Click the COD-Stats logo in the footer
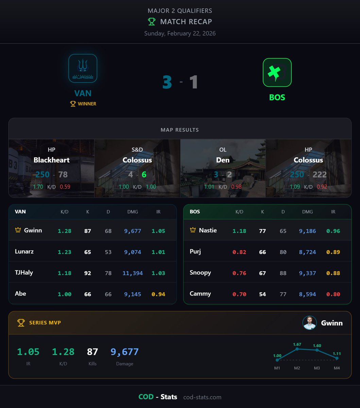 click(x=158, y=397)
